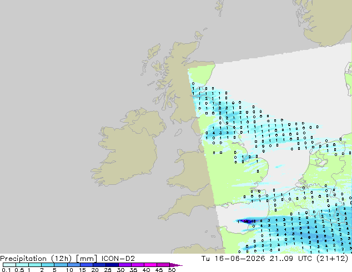Click the 35–40 mm legend swatch
The width and height of the screenshot is (352, 272).
point(137,265)
